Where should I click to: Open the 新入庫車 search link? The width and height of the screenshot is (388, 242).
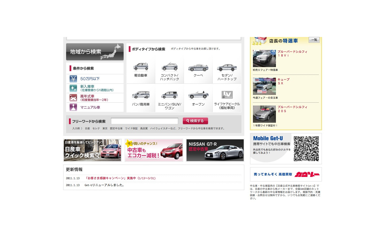point(97,88)
